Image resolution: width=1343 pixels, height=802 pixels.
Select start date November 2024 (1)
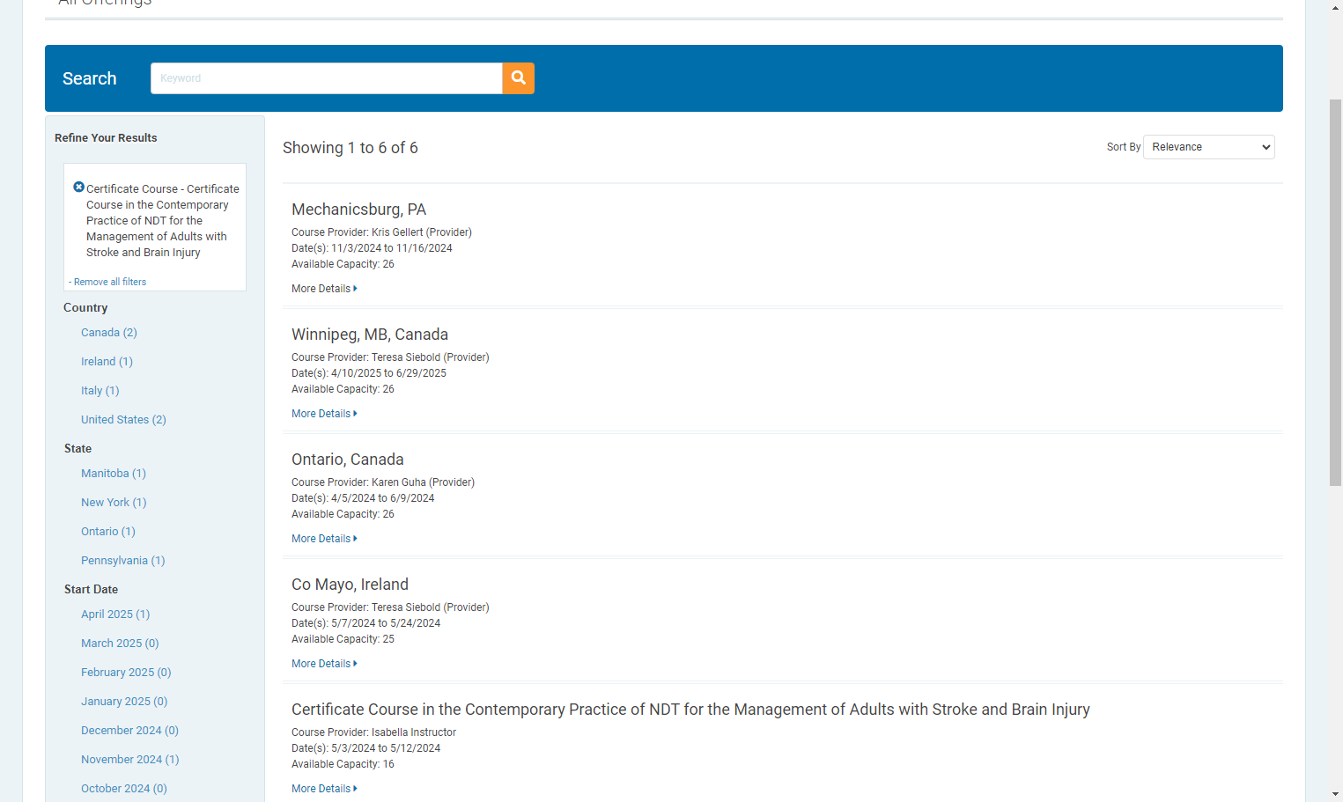130,760
